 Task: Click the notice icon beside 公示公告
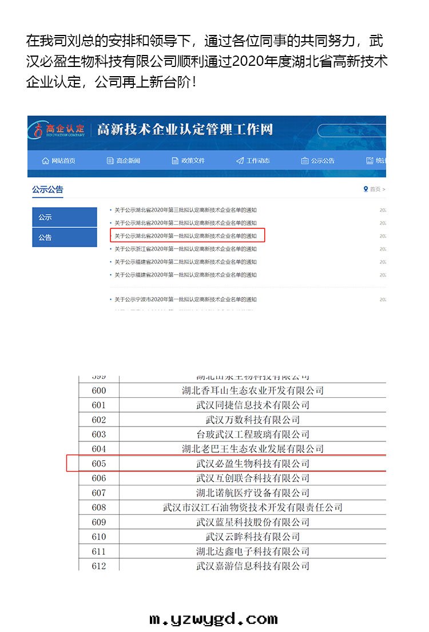pos(305,161)
